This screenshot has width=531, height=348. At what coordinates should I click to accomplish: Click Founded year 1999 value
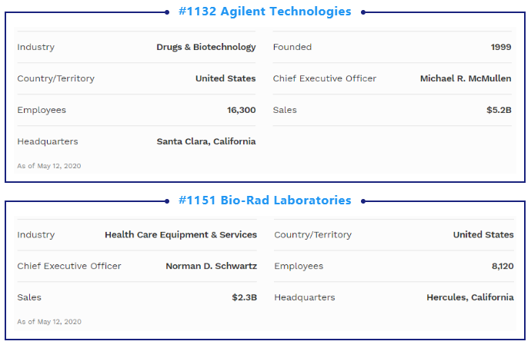[501, 47]
